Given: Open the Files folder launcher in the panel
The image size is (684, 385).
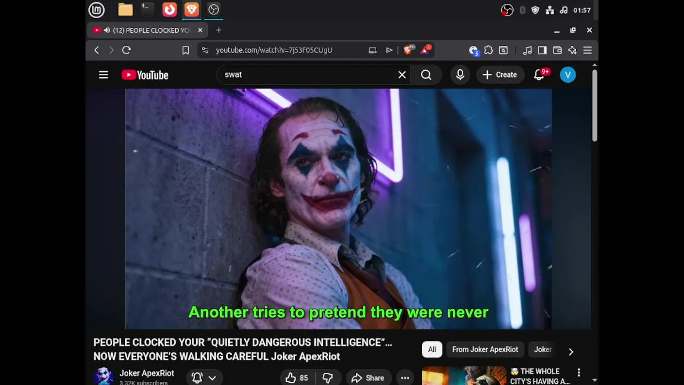Looking at the screenshot, I should [x=126, y=10].
